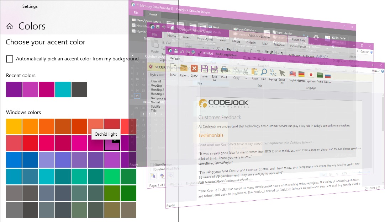Switch to Home tab in Calendar Sample

[153, 15]
